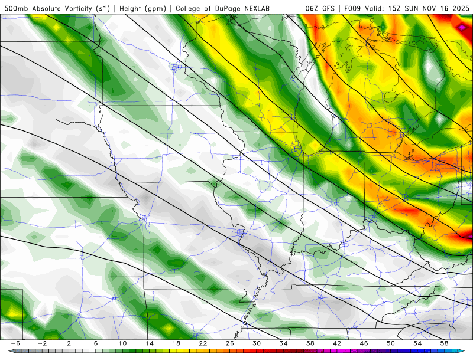Screen dimensions: 473x354
Task: Click the '42' color scale label
Action: coord(337,343)
